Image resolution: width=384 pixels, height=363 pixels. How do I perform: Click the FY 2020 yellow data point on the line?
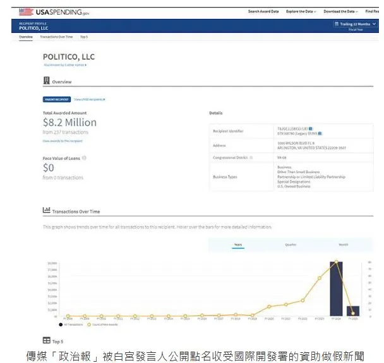click(x=269, y=307)
